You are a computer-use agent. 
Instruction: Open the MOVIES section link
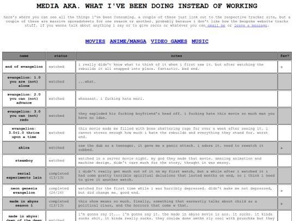(95, 41)
